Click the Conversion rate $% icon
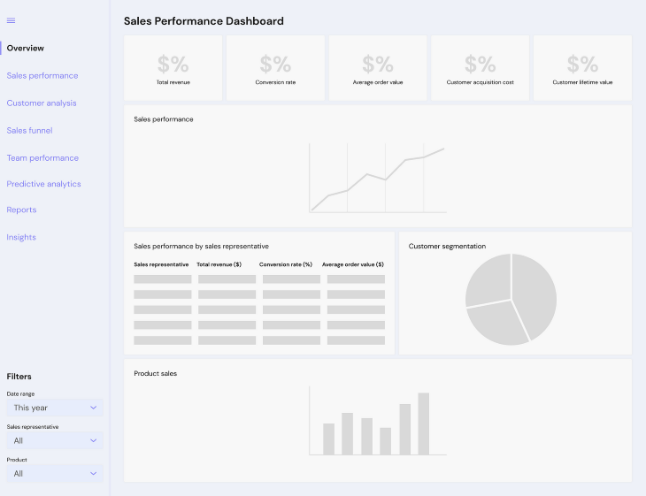This screenshot has height=496, width=646. tap(275, 65)
